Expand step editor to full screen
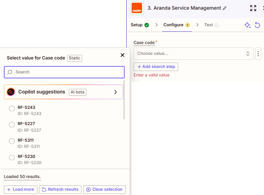 click(x=253, y=8)
